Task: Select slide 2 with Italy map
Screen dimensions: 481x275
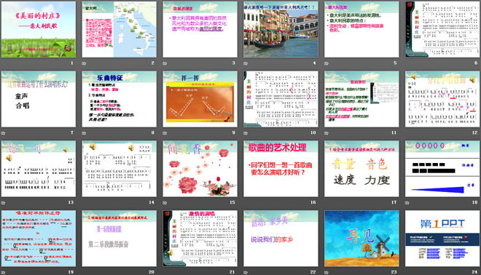Action: point(119,29)
